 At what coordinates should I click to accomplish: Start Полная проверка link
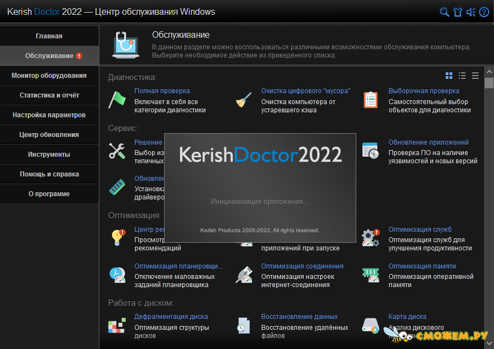click(162, 91)
